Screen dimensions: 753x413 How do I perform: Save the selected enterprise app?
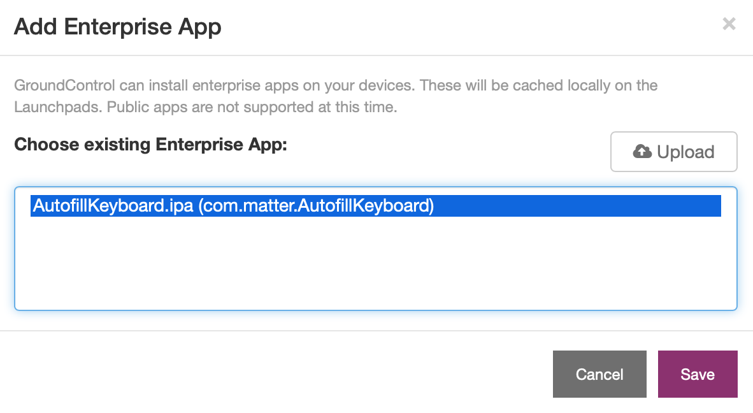[698, 374]
